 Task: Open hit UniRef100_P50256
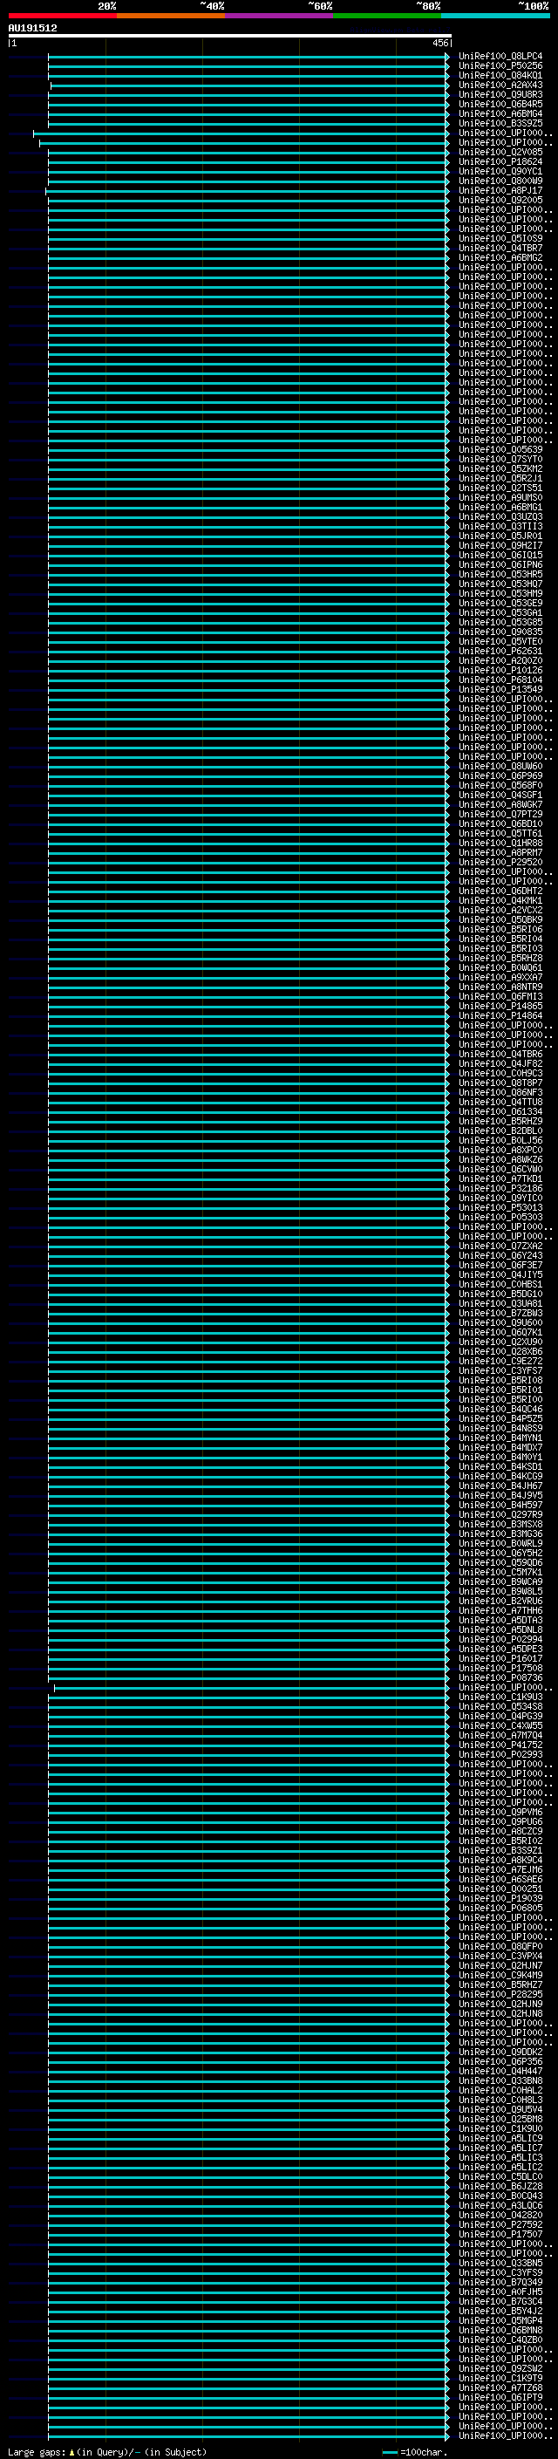[500, 66]
